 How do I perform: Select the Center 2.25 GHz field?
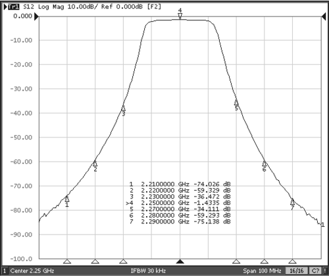pos(32,271)
